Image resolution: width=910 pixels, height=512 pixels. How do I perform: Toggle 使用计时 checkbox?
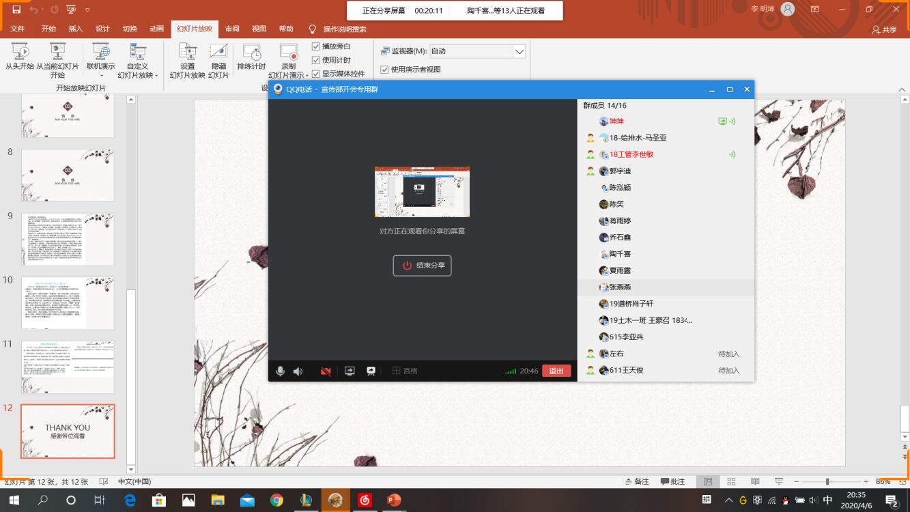click(x=315, y=60)
